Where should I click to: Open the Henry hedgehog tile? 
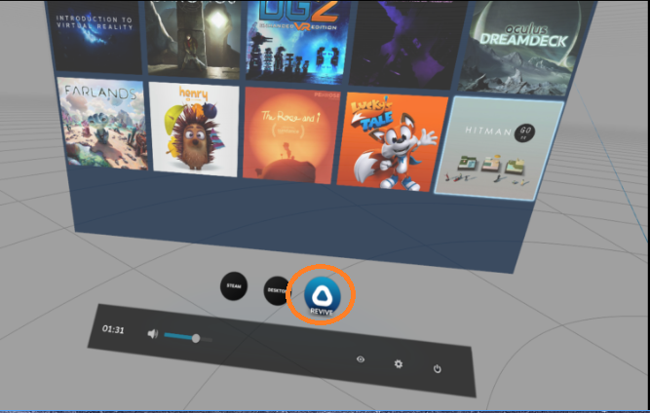pyautogui.click(x=194, y=130)
